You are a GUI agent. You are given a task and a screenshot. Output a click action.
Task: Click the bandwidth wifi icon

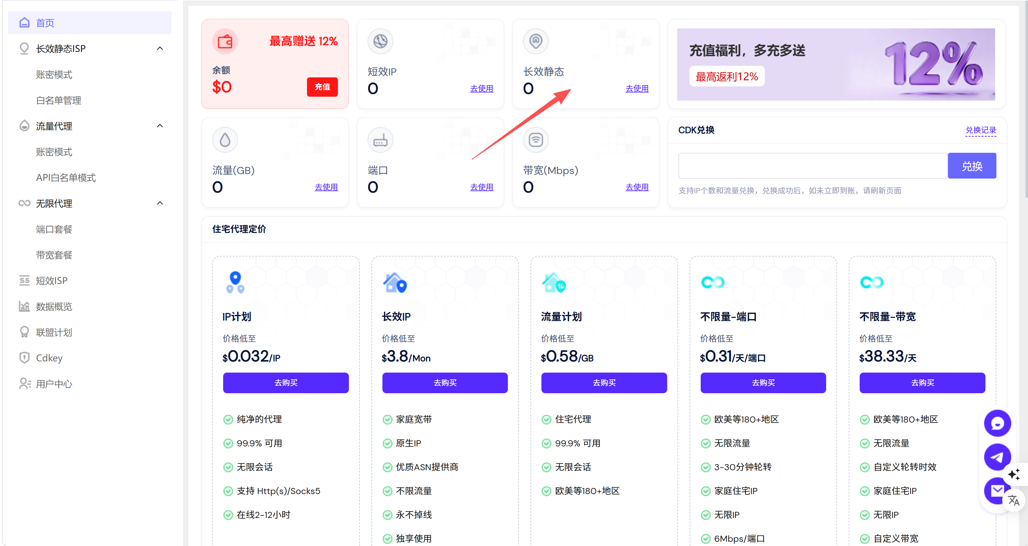(536, 140)
